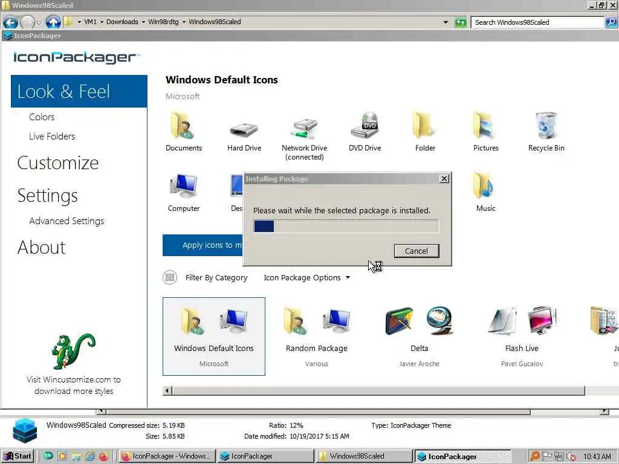Viewport: 619px width, 464px height.
Task: Switch to IconPackager - Windows taskbar item
Action: [167, 456]
